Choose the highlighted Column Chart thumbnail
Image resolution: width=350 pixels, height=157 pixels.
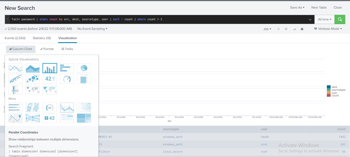click(x=50, y=68)
